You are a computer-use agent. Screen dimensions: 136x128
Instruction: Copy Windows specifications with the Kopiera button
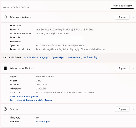coord(122,68)
